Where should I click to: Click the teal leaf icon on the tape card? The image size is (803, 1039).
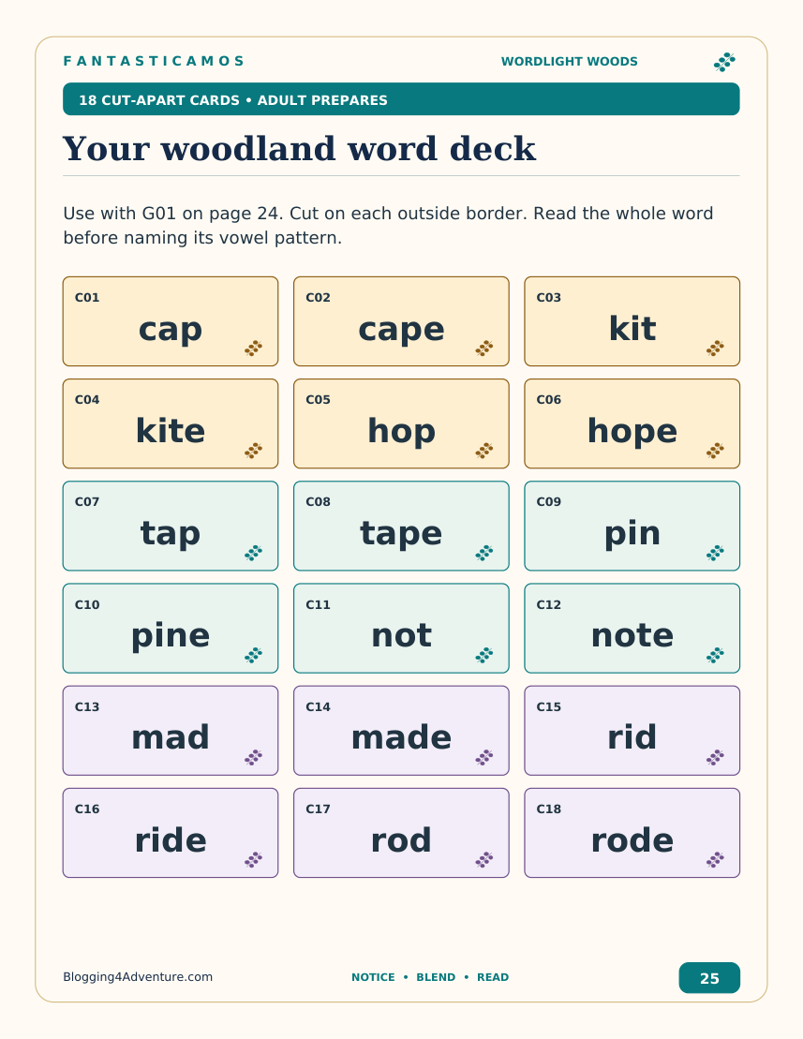point(484,553)
